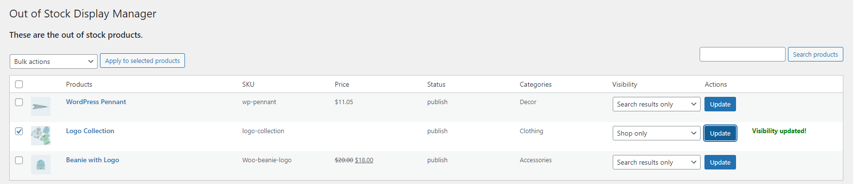Click the Search products button
This screenshot has height=184, width=854.
click(815, 54)
